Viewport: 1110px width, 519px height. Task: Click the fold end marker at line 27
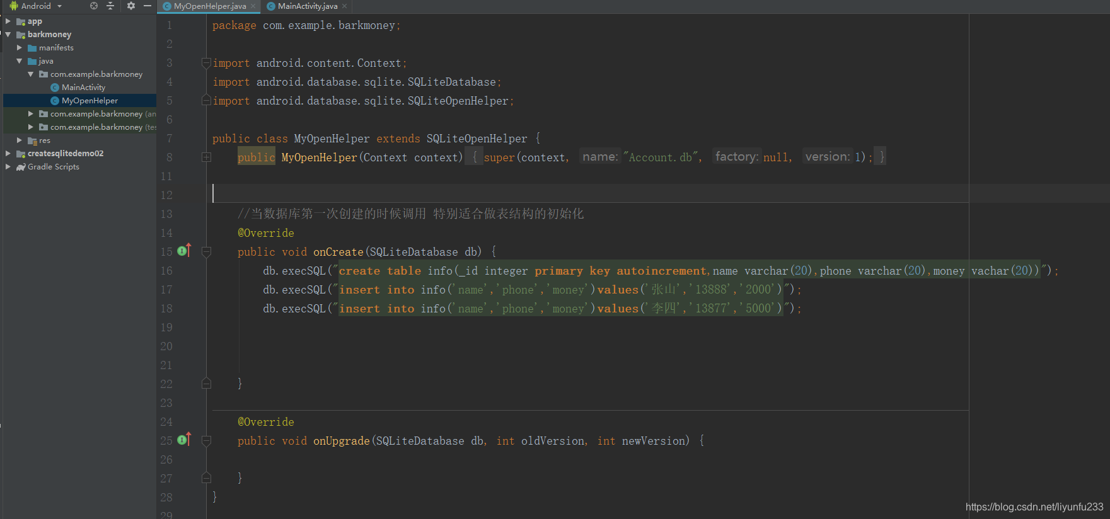(x=206, y=477)
